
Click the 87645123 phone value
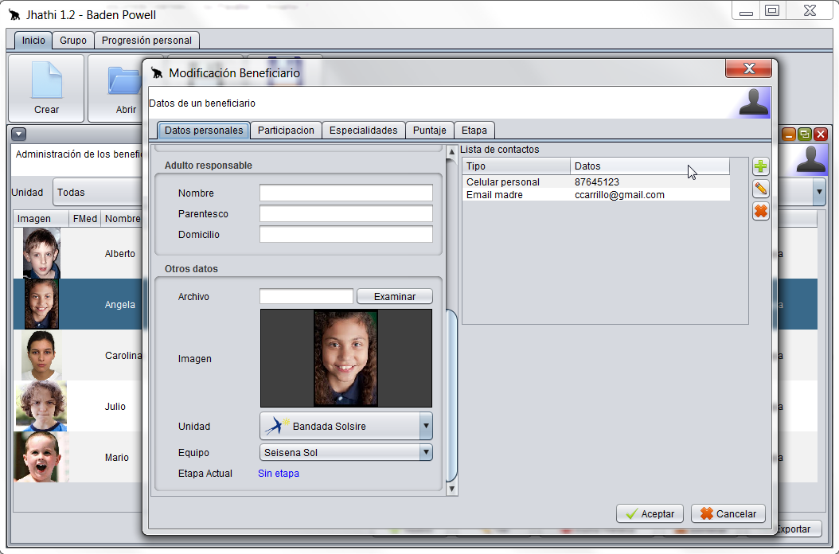pyautogui.click(x=596, y=182)
